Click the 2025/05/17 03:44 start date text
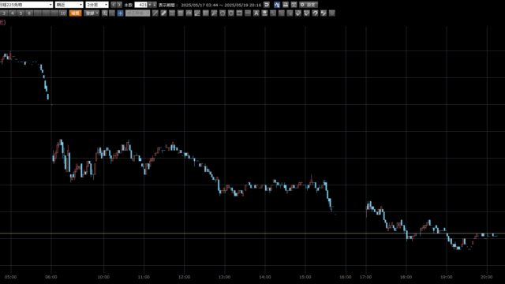 tap(200, 6)
